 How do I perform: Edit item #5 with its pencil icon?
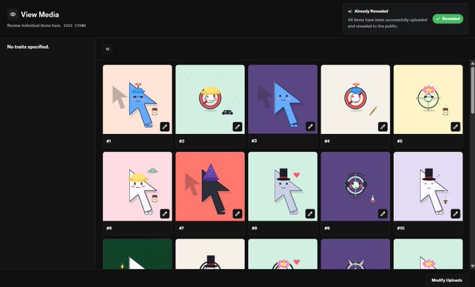pos(455,127)
